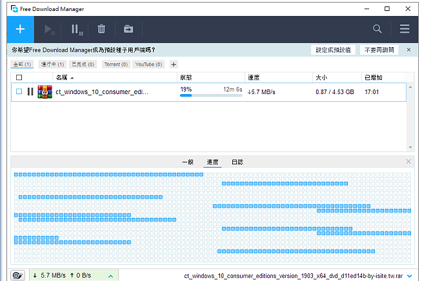Show 運行中 (1) downloads filter
This screenshot has width=422, height=281.
(52, 64)
